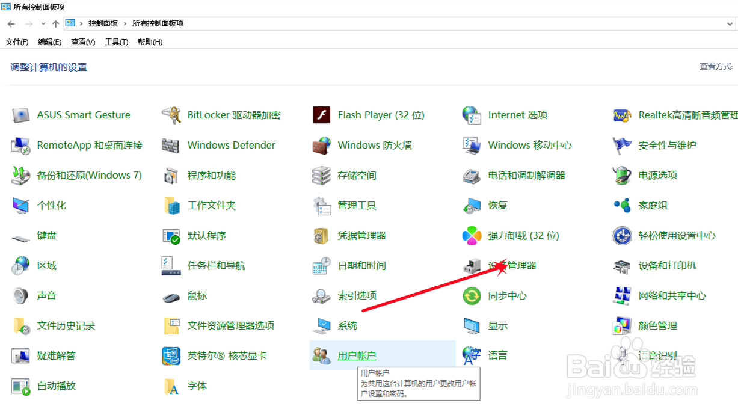Viewport: 738px width, 415px height.
Task: Open the Flash Player (32 位) icon
Action: tap(322, 115)
